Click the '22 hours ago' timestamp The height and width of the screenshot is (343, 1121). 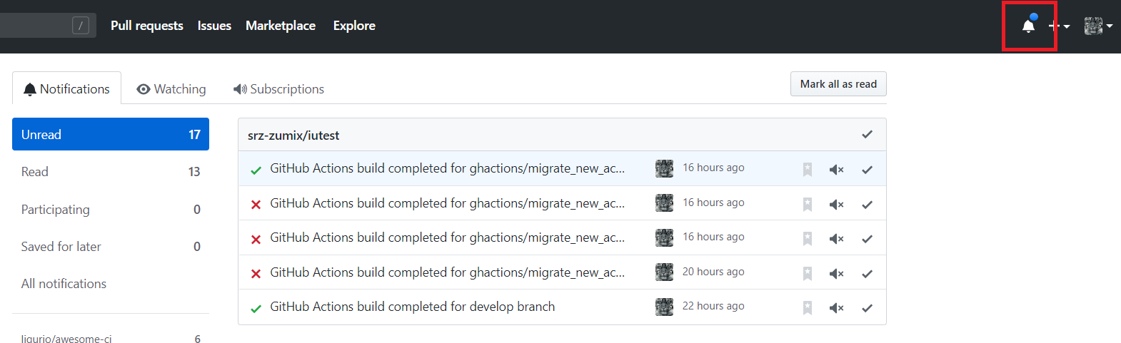click(x=713, y=306)
